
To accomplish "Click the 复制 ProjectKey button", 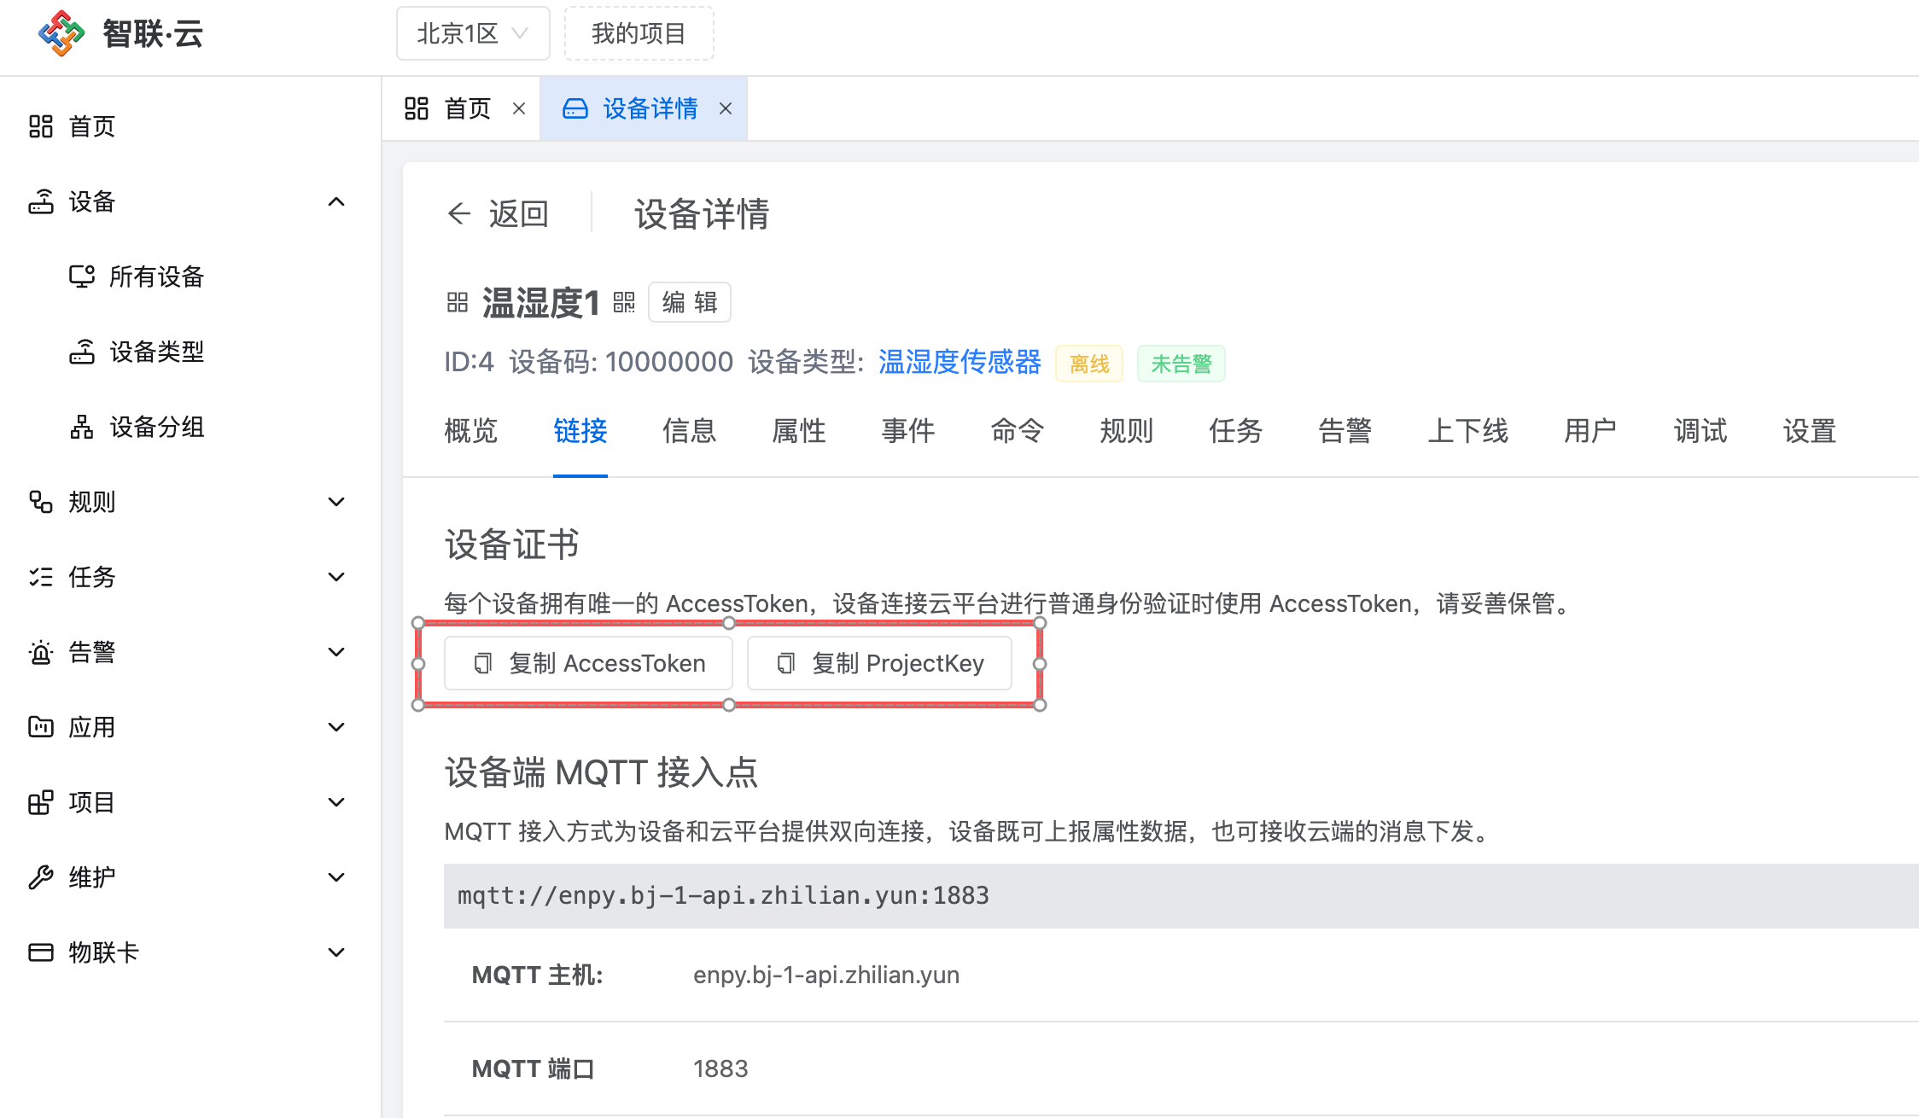I will pos(879,663).
